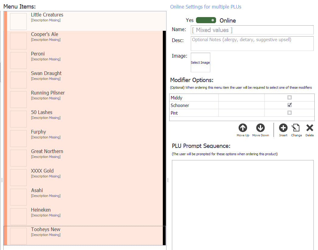Click the Name field showing Mixed values
The height and width of the screenshot is (250, 318).
pyautogui.click(x=252, y=30)
